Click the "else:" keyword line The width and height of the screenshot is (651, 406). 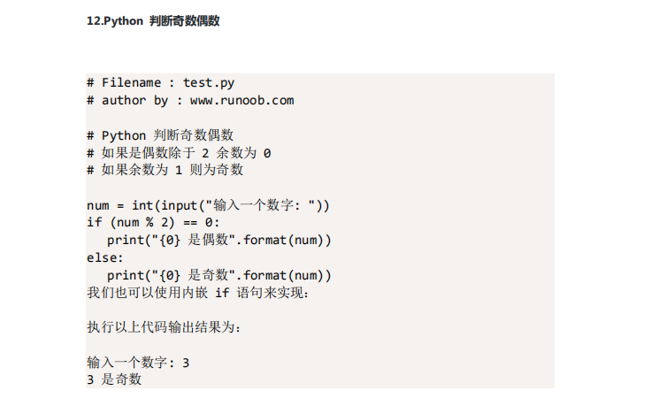pyautogui.click(x=104, y=257)
